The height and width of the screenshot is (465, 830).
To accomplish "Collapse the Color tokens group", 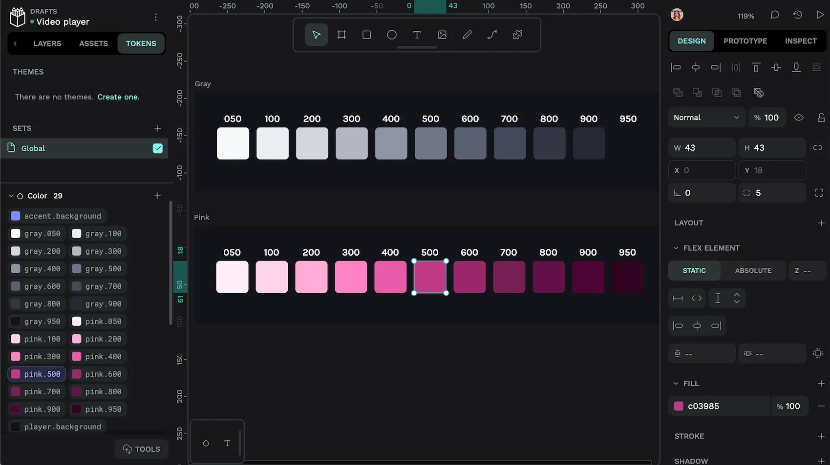I will click(x=11, y=196).
